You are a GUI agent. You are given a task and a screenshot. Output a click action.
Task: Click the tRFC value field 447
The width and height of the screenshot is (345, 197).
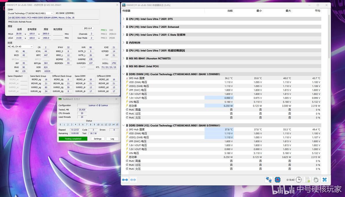[x=46, y=55]
